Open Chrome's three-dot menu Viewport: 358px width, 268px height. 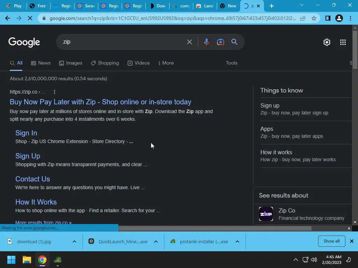point(350,18)
